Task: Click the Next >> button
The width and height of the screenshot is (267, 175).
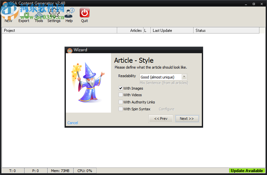Action: [187, 119]
